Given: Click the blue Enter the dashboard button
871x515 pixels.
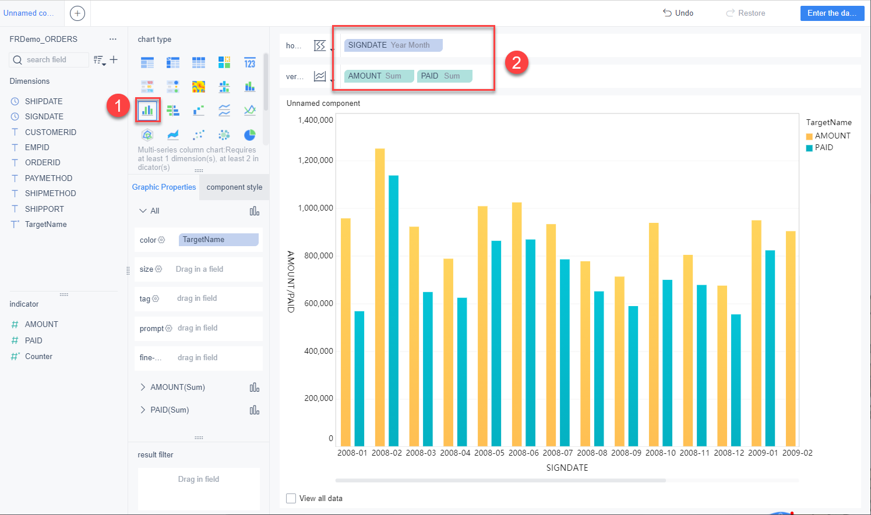Looking at the screenshot, I should [832, 13].
